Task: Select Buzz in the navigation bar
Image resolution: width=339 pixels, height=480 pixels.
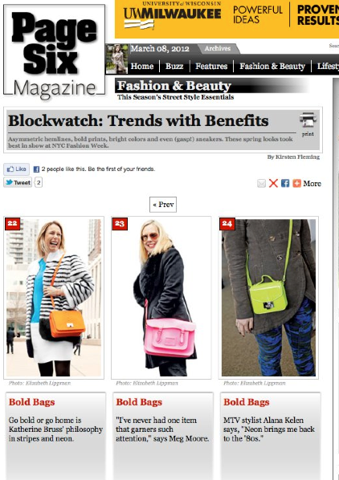Action: click(x=174, y=66)
